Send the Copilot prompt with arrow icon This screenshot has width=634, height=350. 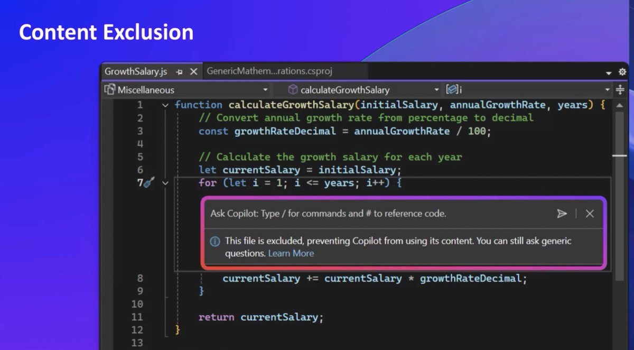(562, 214)
